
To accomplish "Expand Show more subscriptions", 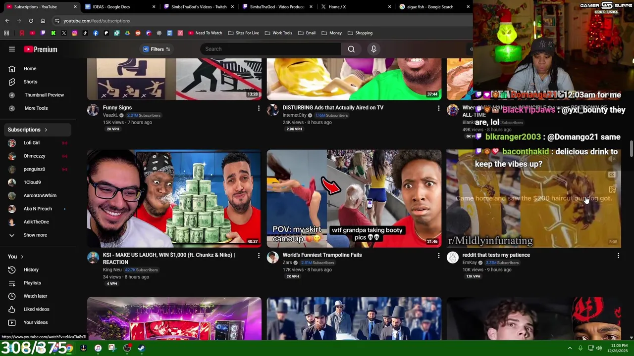I will tap(36, 235).
